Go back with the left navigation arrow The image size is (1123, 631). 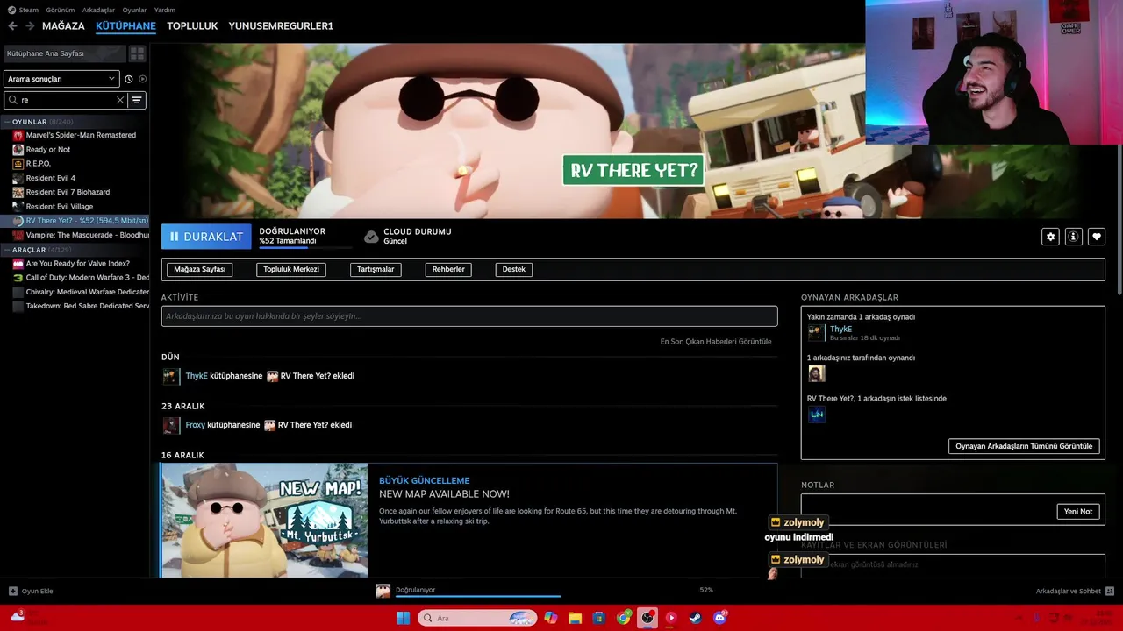[x=12, y=26]
